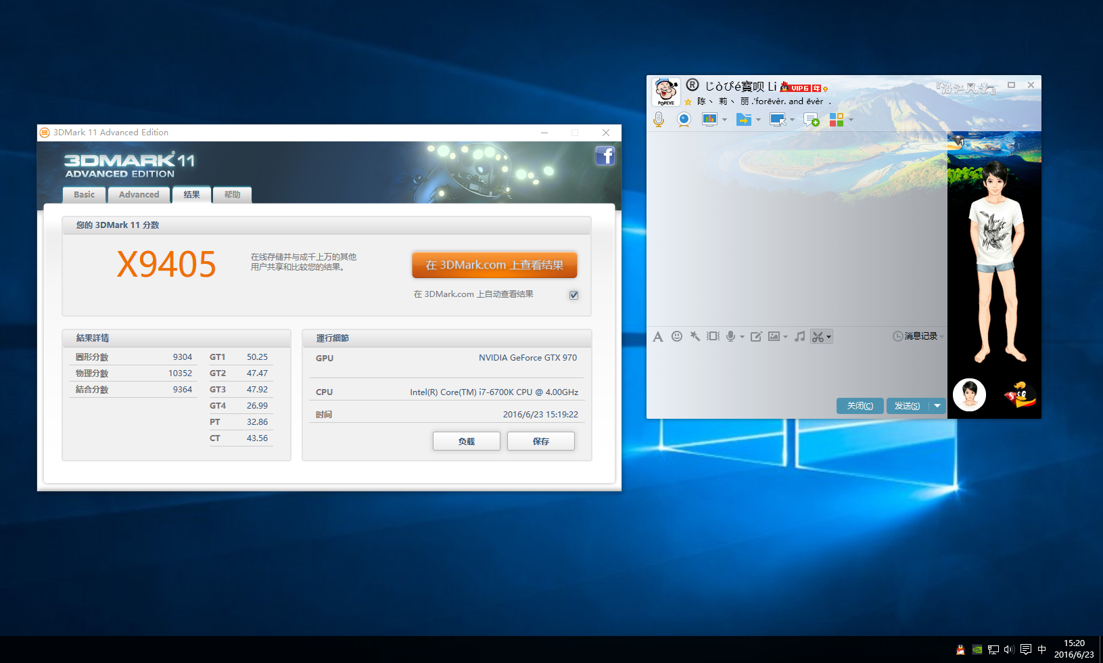Click the 图形分数 value 9304
The image size is (1103, 663).
(x=183, y=357)
